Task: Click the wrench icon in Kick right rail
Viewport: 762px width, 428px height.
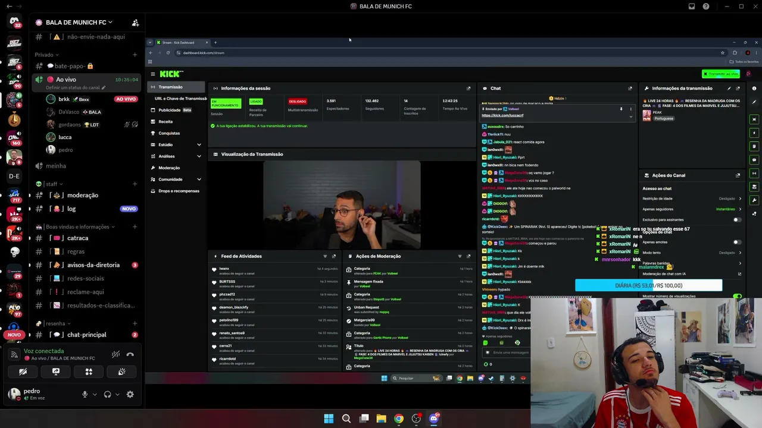Action: pos(754,200)
